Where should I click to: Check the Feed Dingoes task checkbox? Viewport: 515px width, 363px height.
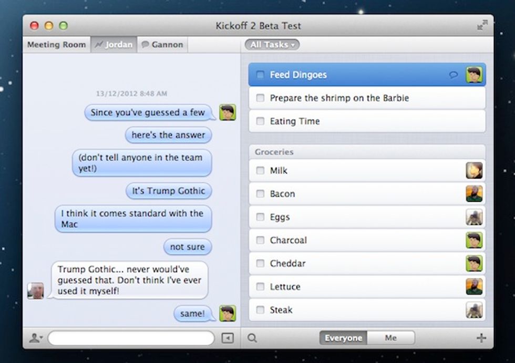(x=260, y=75)
